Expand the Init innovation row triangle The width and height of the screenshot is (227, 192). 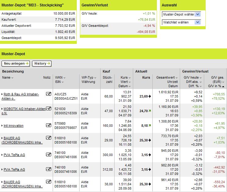[2, 126]
